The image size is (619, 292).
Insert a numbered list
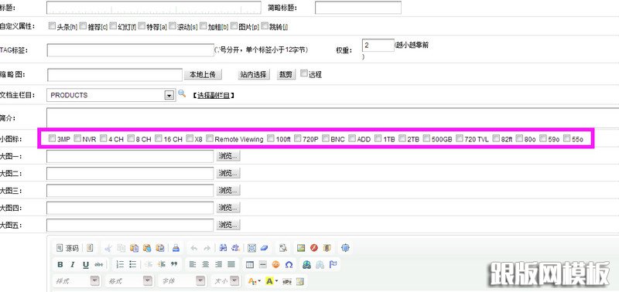pos(121,264)
